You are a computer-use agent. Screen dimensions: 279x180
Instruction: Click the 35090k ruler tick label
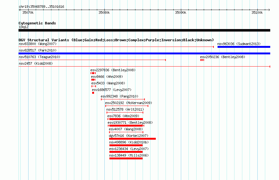click(x=181, y=12)
